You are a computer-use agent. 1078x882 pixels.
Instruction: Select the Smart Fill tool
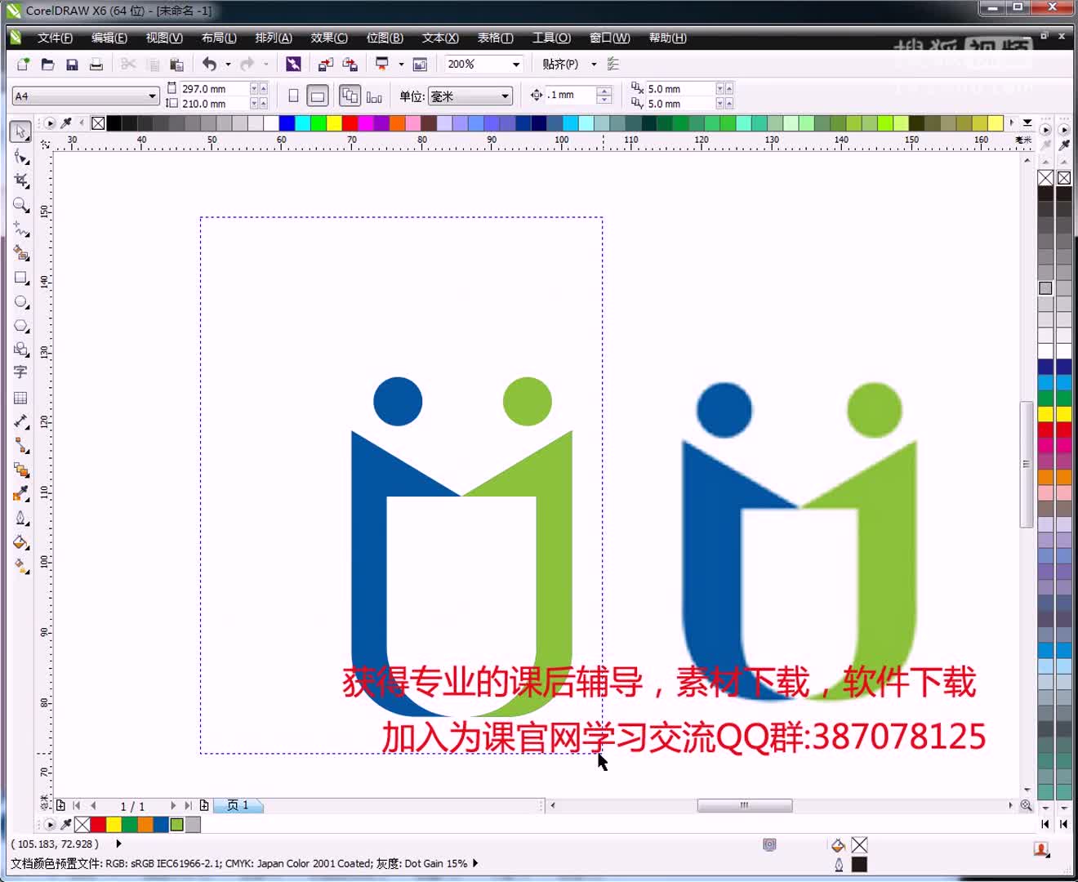pos(20,253)
